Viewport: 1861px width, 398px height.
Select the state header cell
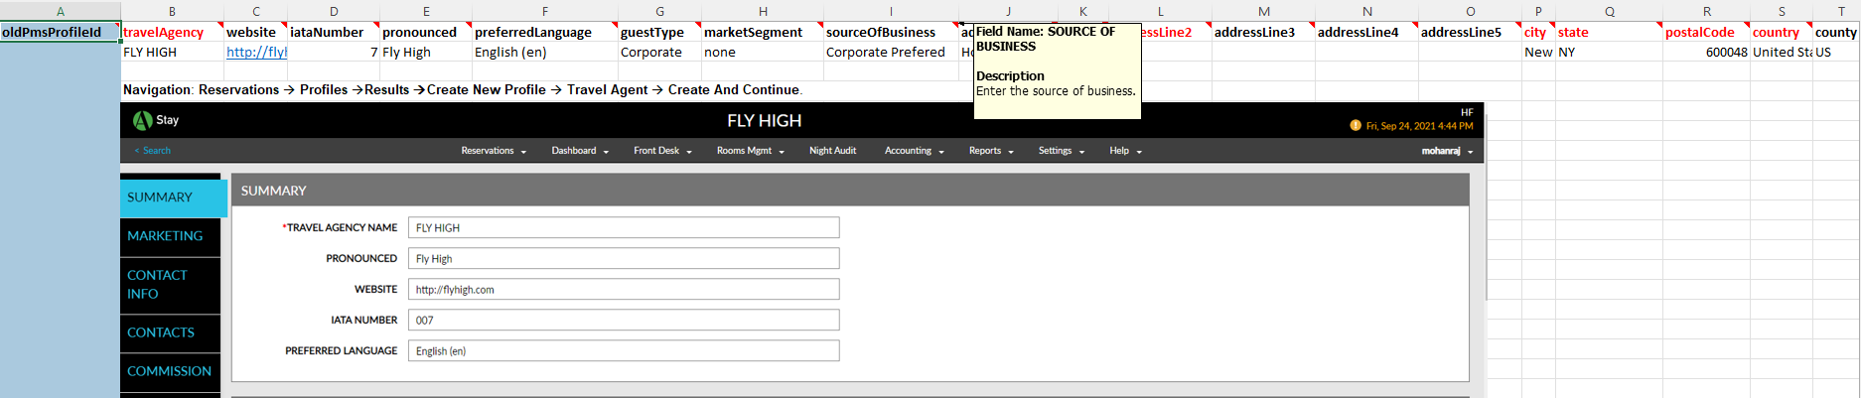(1609, 32)
